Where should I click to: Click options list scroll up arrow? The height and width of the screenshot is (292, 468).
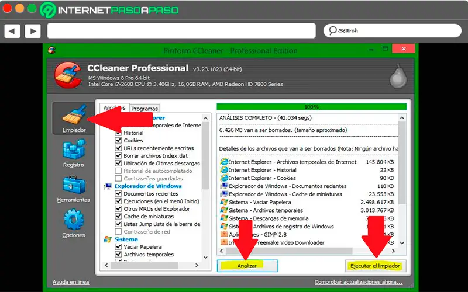(x=205, y=119)
